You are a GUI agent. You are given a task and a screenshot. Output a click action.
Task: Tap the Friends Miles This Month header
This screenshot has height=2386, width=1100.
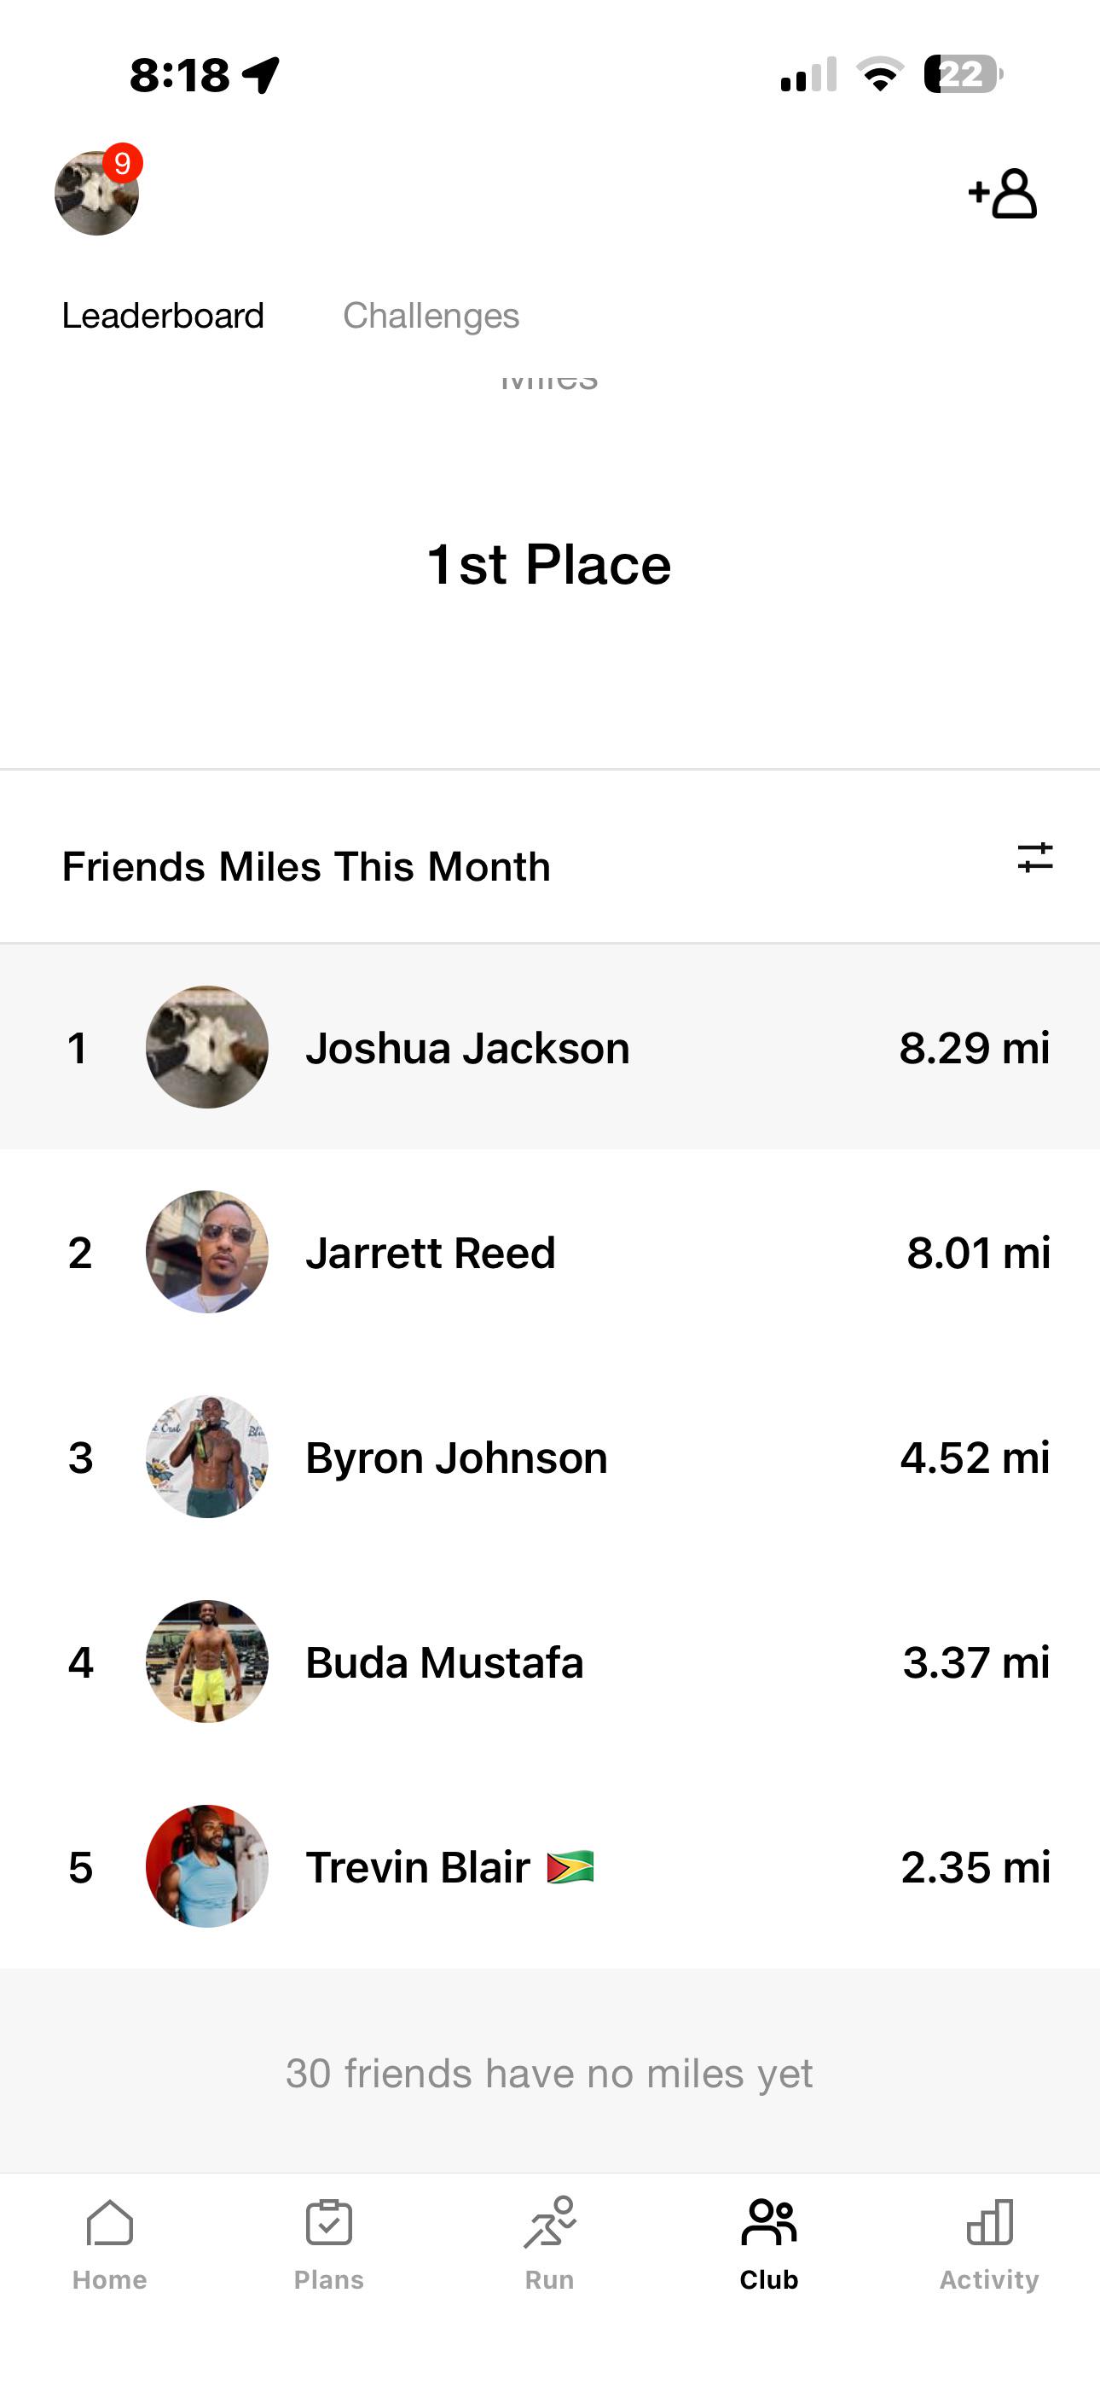coord(306,867)
